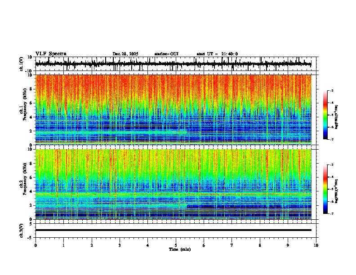This screenshot has height=275, width=356.
Task: Click the 'ch.3(V)' axis label
Action: [21, 231]
